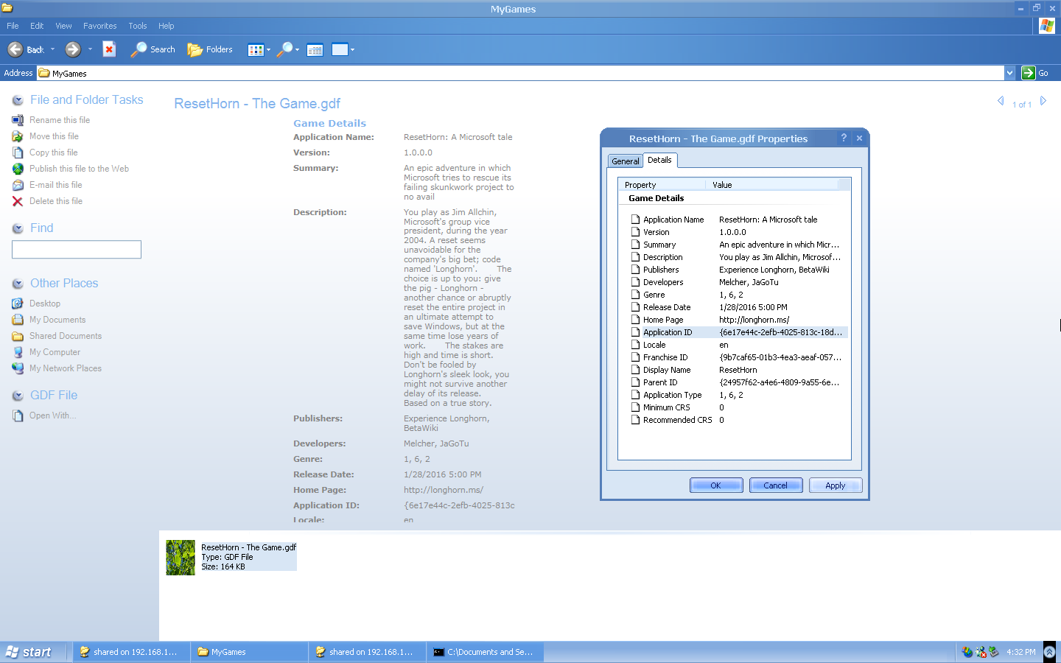
Task: Open the Edit menu
Action: (x=37, y=26)
